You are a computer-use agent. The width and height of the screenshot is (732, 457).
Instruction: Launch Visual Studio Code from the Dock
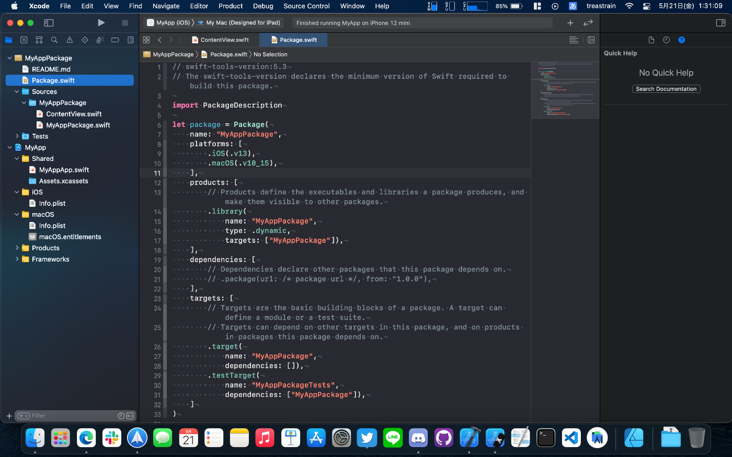571,438
